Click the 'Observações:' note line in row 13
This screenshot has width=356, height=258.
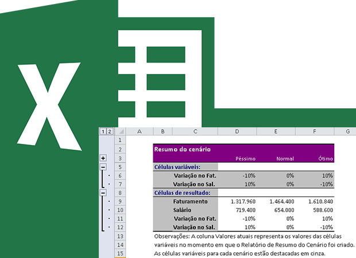coord(248,236)
